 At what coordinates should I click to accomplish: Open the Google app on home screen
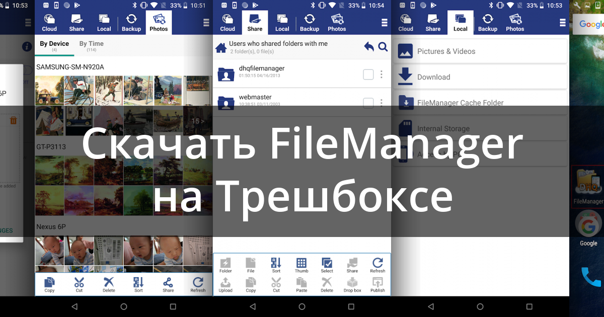tap(588, 228)
